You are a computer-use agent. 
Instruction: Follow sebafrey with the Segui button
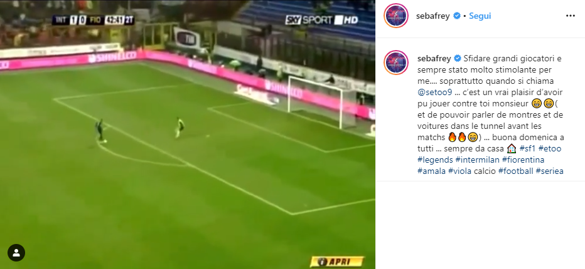pos(480,16)
